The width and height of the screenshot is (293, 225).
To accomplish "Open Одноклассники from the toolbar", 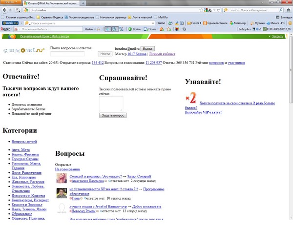I will 215,23.
